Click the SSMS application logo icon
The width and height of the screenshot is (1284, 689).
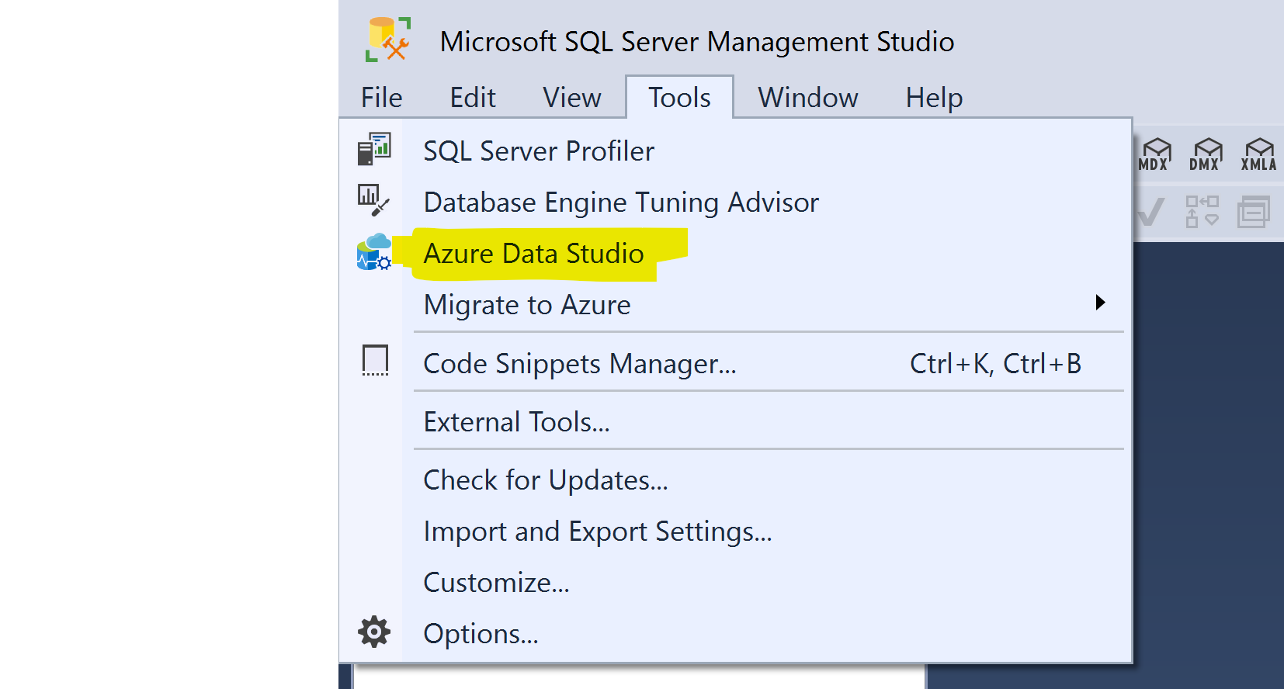click(x=388, y=40)
